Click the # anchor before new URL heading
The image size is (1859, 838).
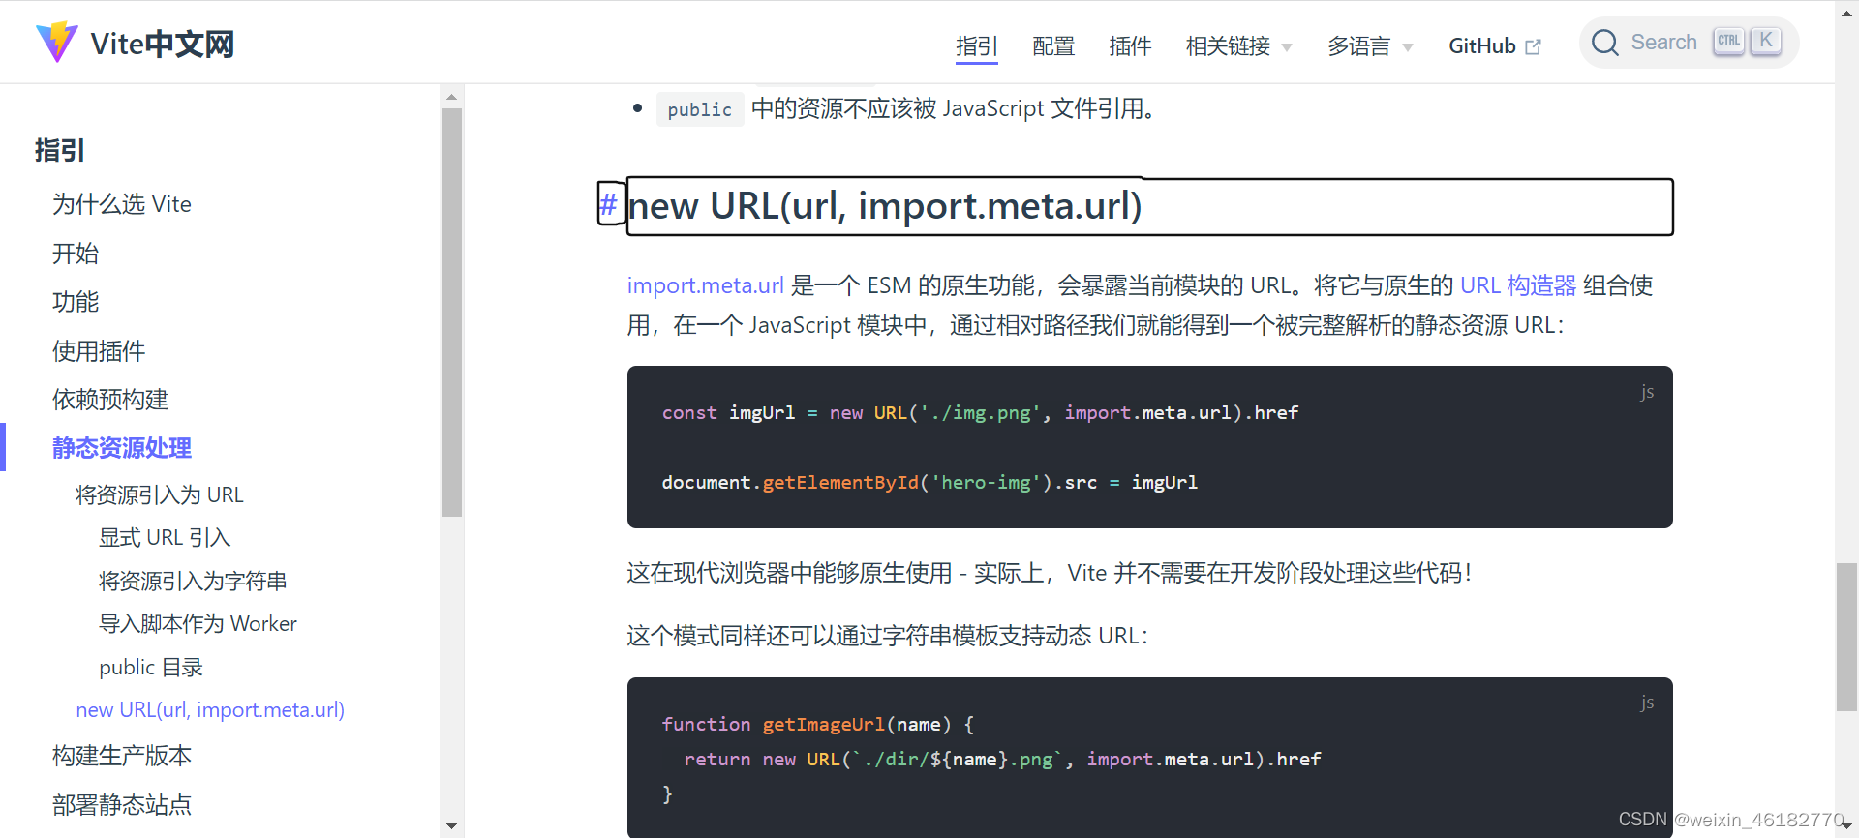point(608,204)
